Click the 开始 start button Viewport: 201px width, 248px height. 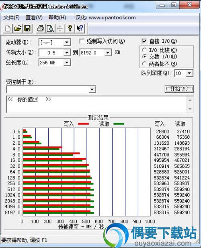(179, 89)
